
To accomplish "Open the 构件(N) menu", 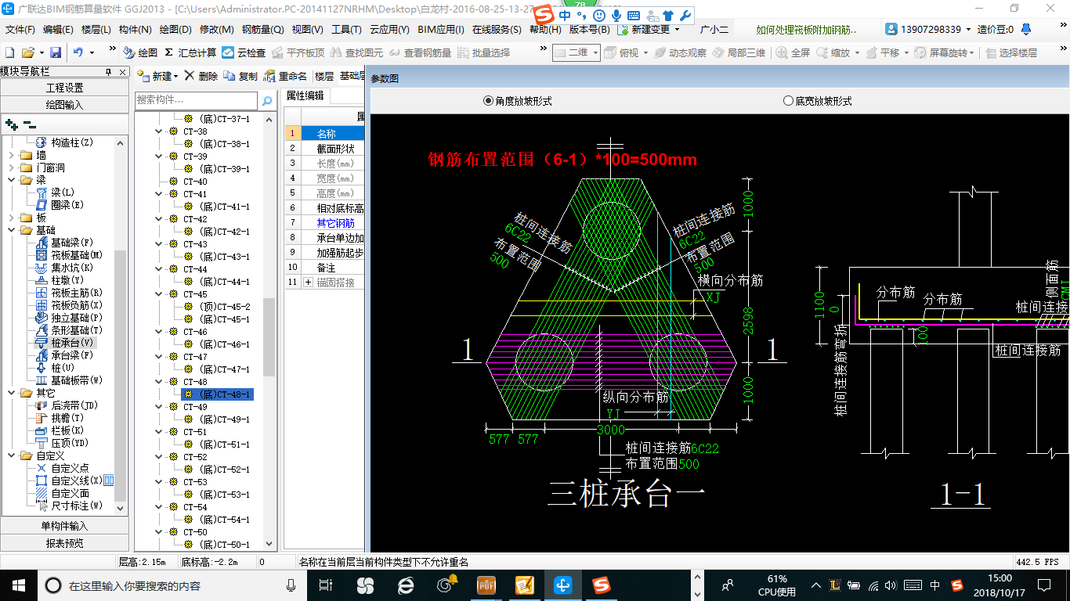I will (x=135, y=29).
